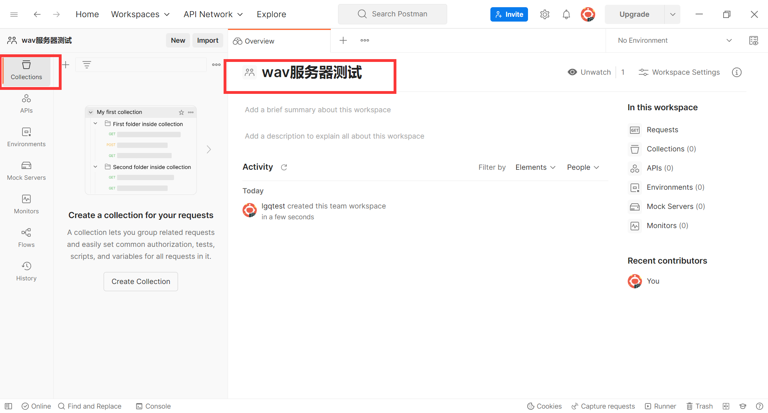Screen dimensions: 768x413
Task: Click the Upgrade button
Action: (x=634, y=14)
